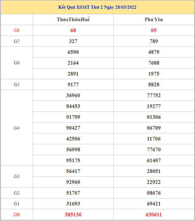Click the table title Kết Quả XSMT header

point(97,7)
